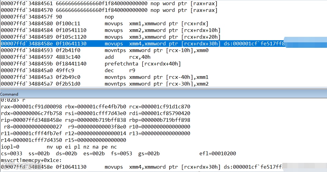
Task: Click the rcx=000001cf91d1c870 value
Action: [x=160, y=107]
